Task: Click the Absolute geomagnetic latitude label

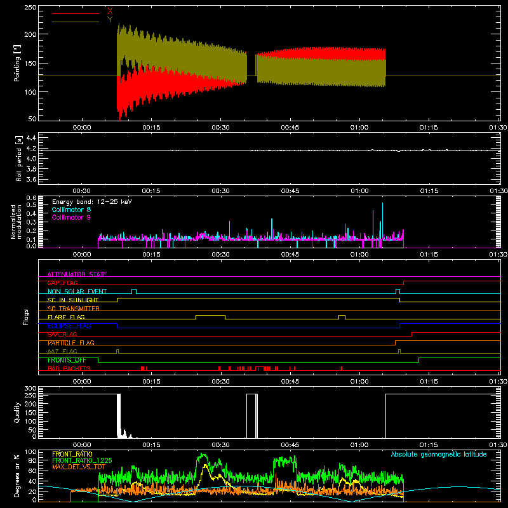Action: coord(439,454)
